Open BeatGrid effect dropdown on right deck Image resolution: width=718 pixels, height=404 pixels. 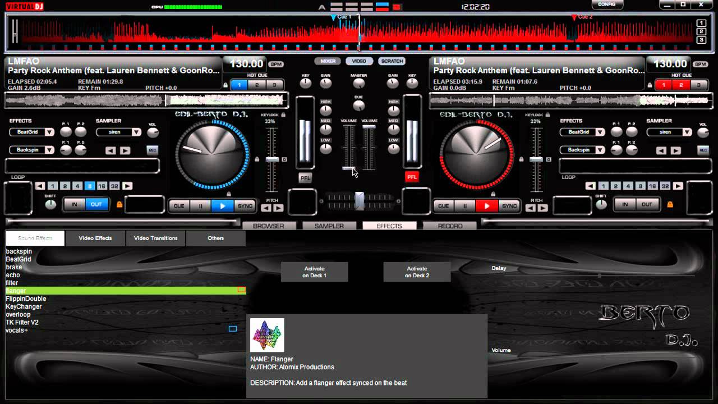pos(600,132)
